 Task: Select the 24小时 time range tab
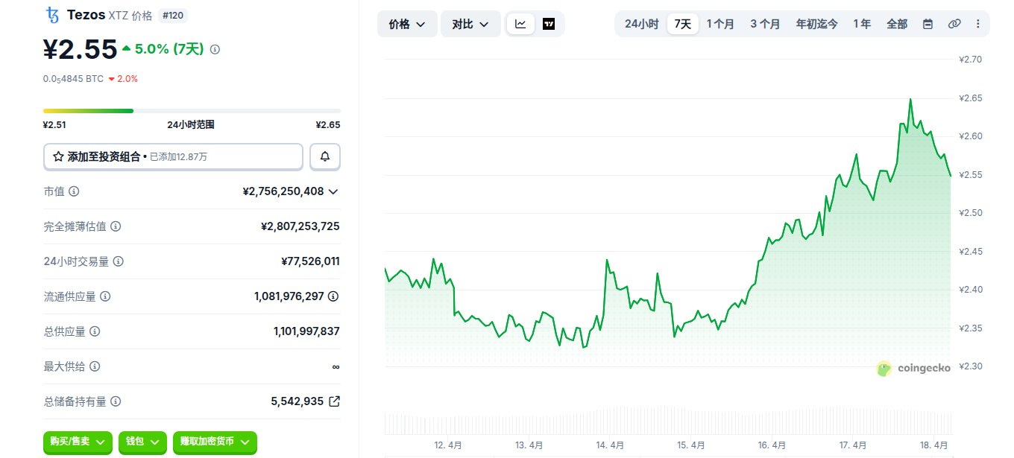point(641,24)
